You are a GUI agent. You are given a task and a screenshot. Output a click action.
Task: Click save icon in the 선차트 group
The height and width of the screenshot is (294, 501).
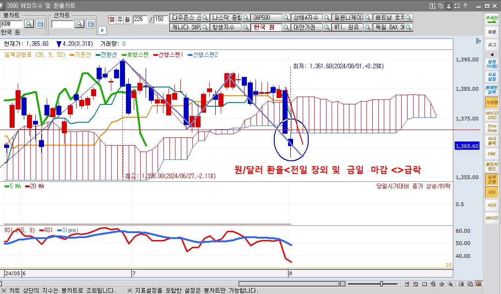point(91,24)
